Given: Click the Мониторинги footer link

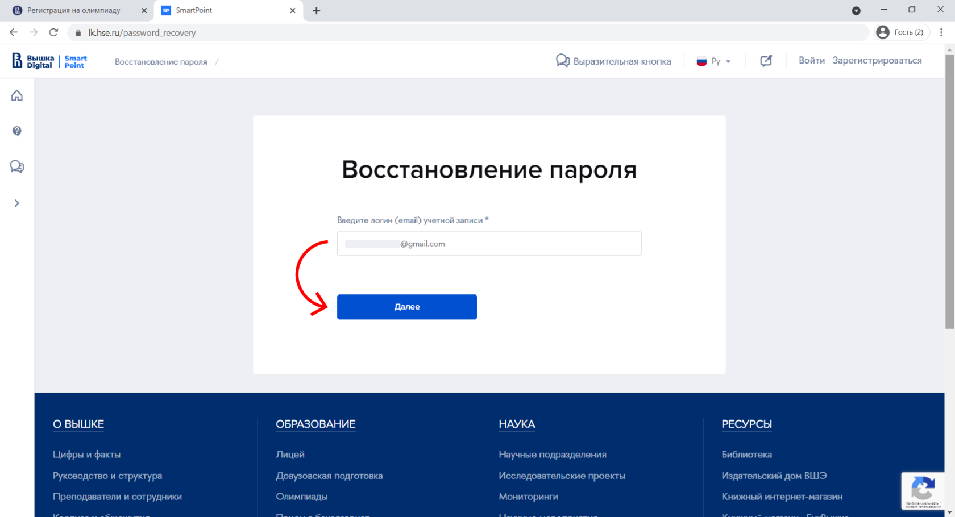Looking at the screenshot, I should pos(528,497).
